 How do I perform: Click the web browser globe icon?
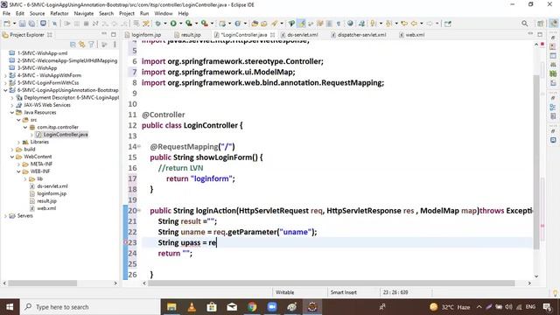coord(350,24)
